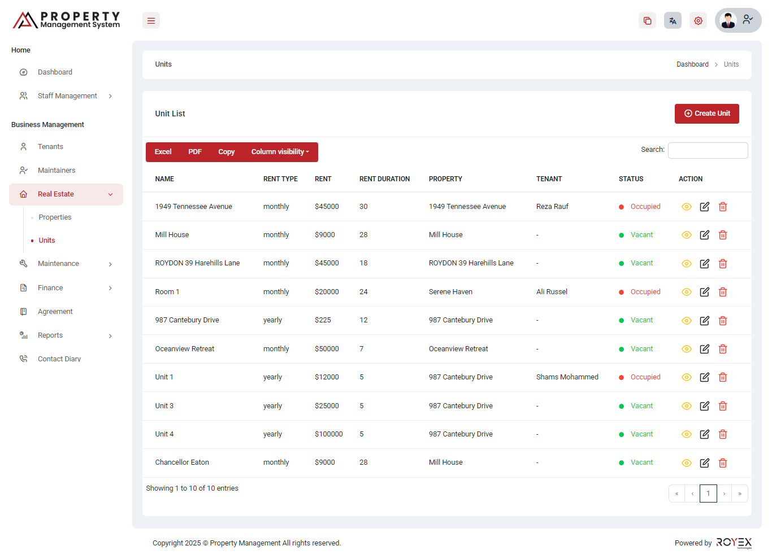Click the language translate icon

pos(673,21)
